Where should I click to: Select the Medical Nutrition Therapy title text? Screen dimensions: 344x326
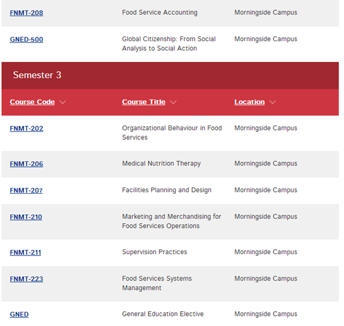point(161,164)
